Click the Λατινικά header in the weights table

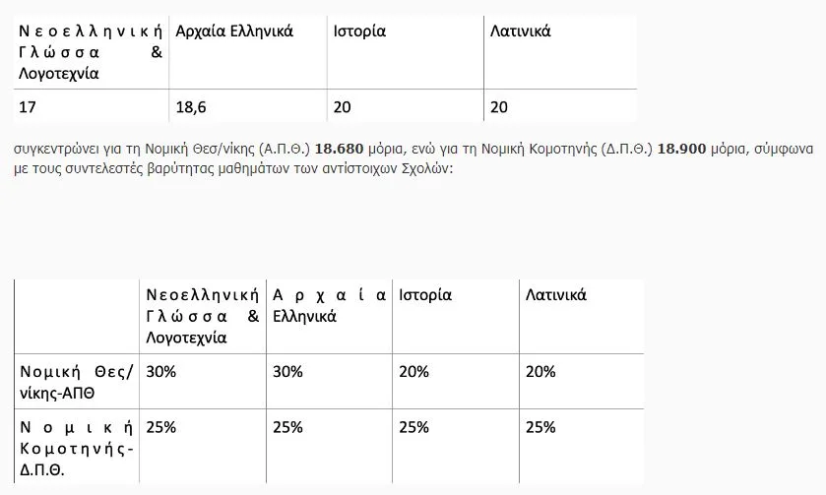[556, 295]
